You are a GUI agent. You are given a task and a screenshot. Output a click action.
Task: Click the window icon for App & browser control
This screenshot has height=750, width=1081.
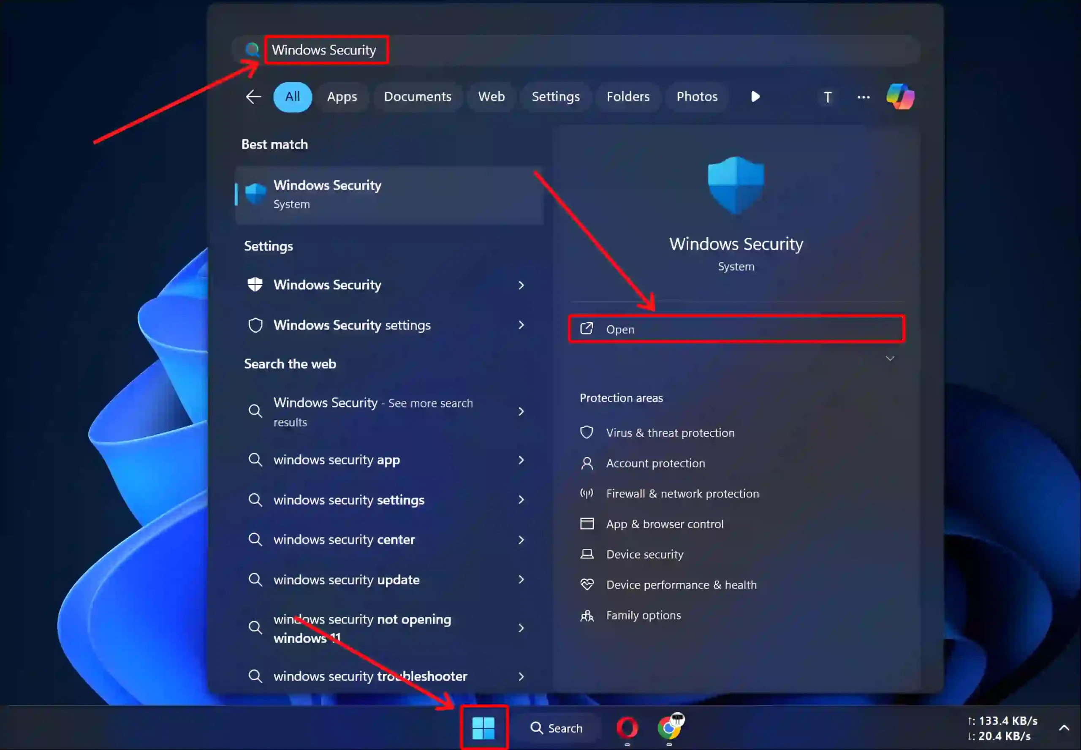[587, 524]
